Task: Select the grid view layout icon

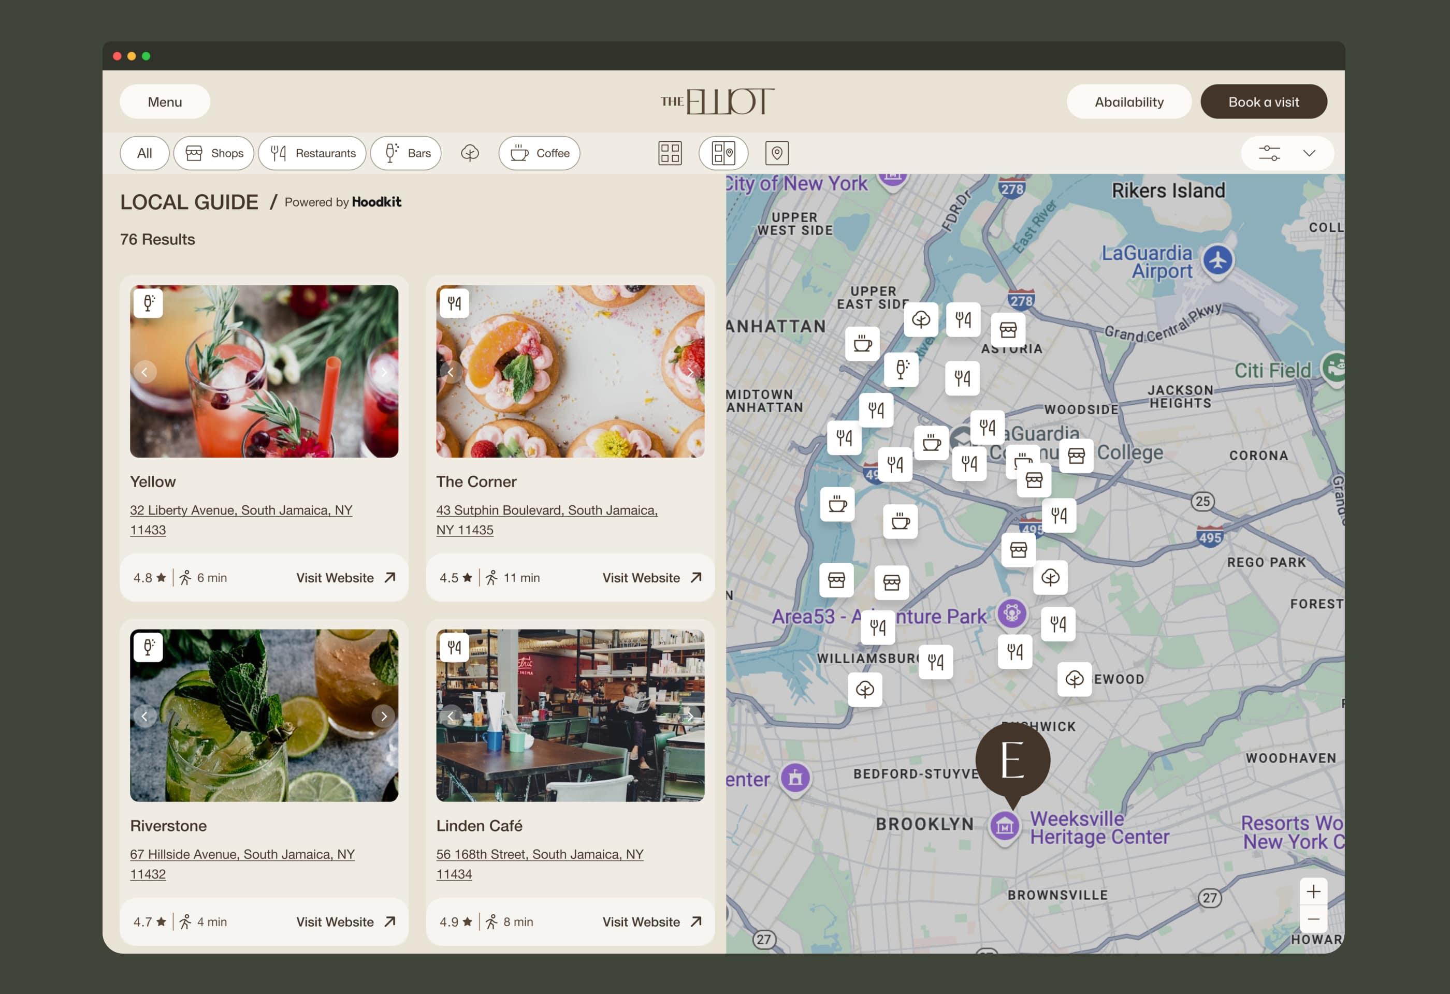Action: (x=670, y=153)
